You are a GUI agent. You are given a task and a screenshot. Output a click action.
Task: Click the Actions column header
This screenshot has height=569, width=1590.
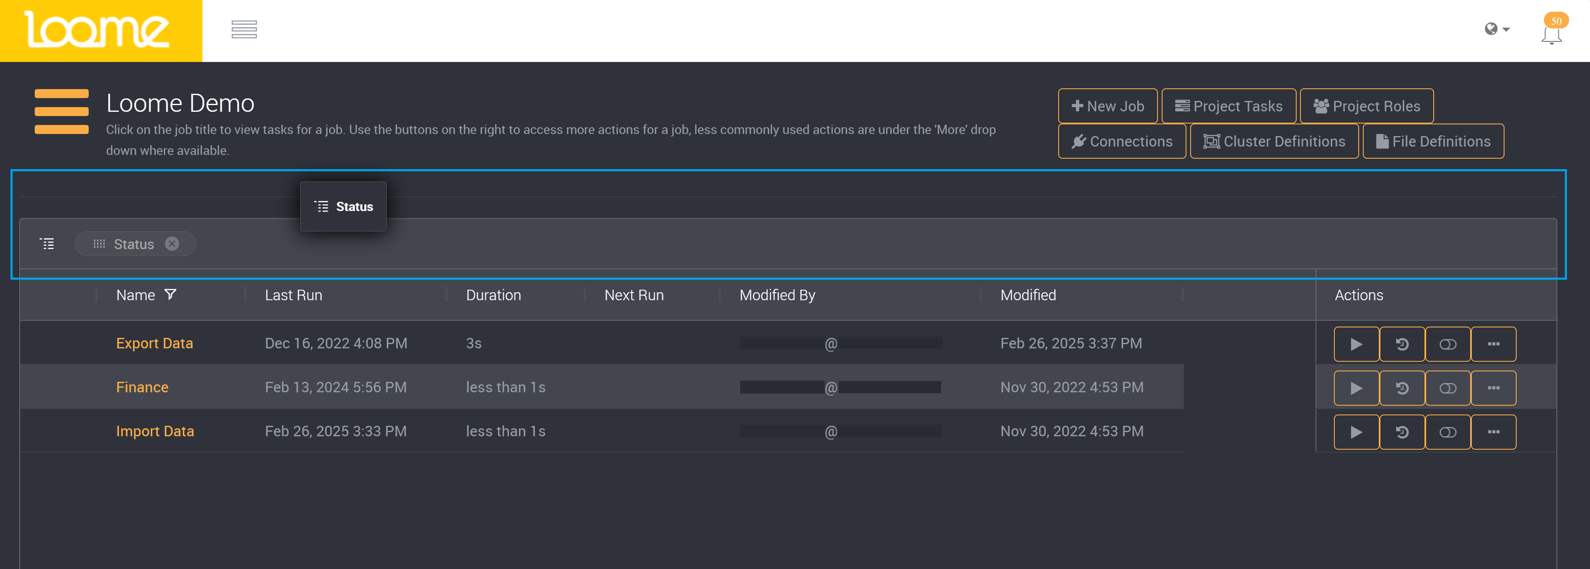coord(1359,295)
